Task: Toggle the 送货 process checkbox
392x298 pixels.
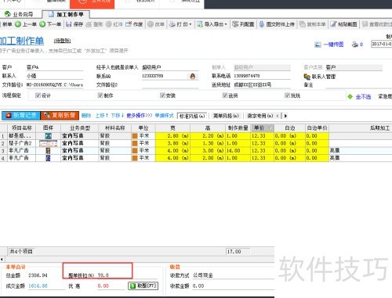Action: pos(225,95)
